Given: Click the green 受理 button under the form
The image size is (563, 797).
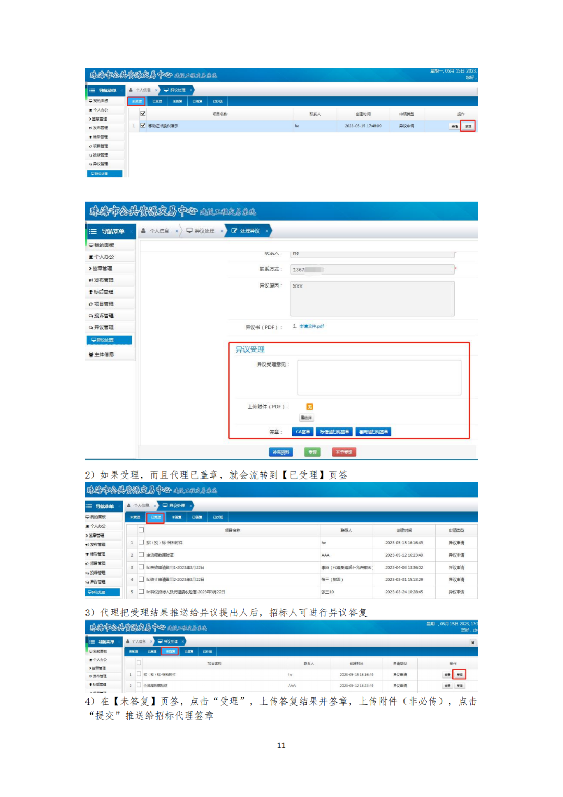Looking at the screenshot, I should (x=312, y=452).
